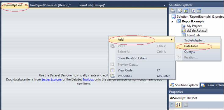
Task: Select the ReportExample project name
Action: (193, 21)
